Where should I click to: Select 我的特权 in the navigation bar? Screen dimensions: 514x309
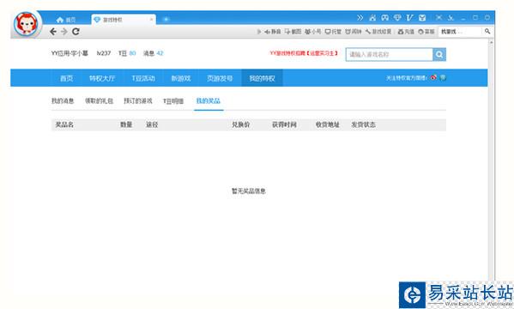click(262, 78)
